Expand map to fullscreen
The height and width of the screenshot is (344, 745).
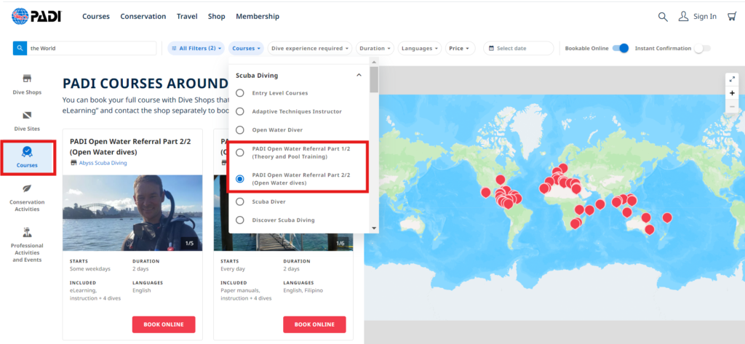pos(732,79)
